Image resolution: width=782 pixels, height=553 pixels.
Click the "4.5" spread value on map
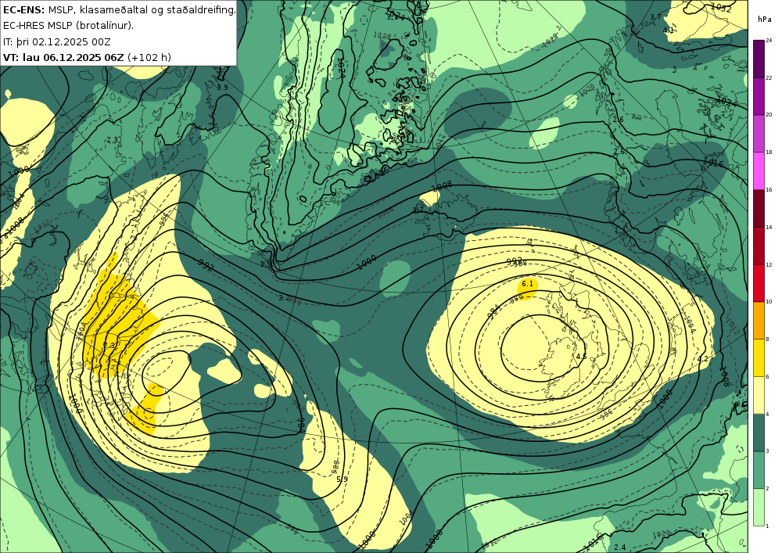[581, 357]
